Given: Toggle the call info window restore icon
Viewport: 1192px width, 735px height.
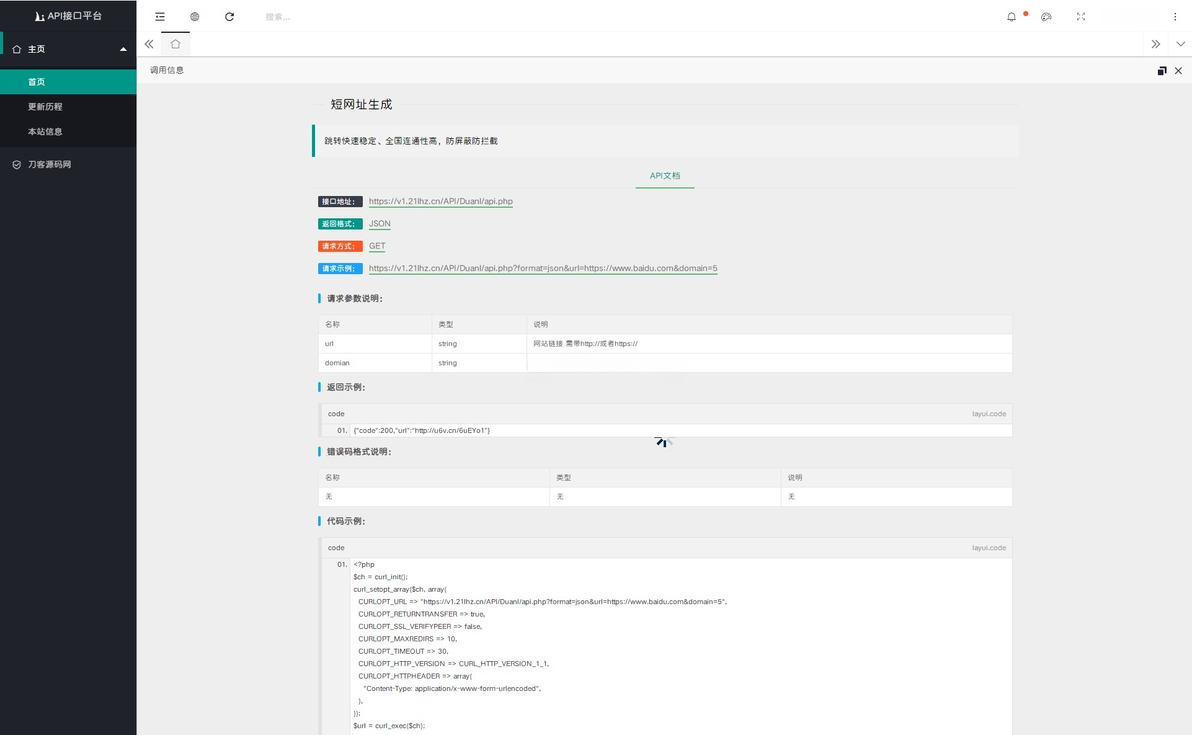Looking at the screenshot, I should 1161,70.
